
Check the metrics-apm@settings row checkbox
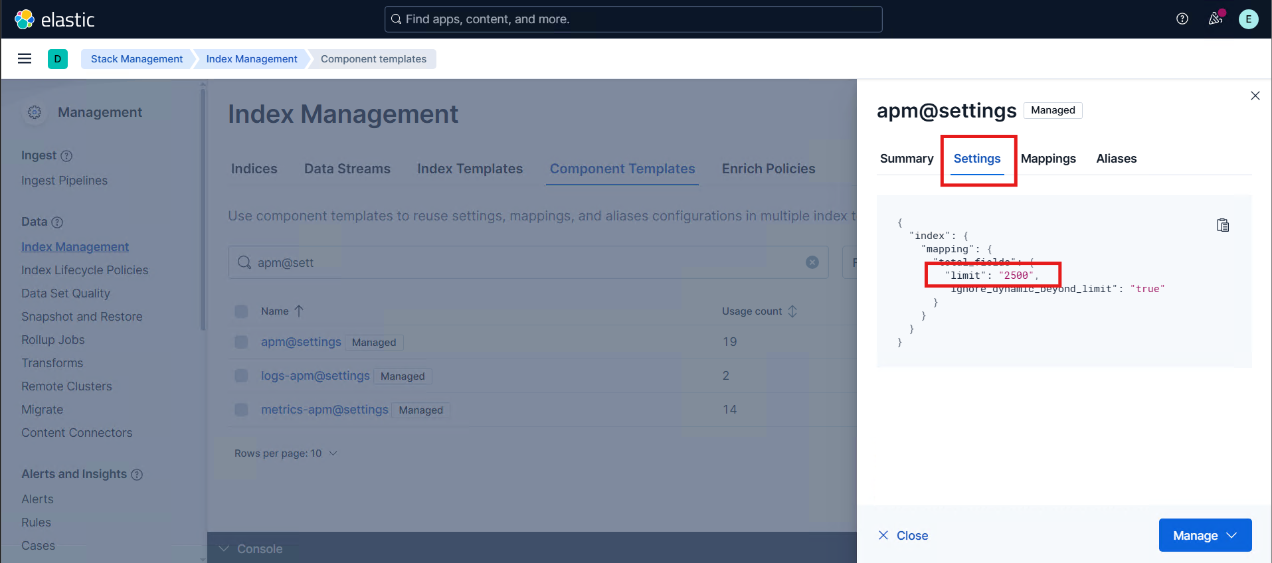click(241, 410)
